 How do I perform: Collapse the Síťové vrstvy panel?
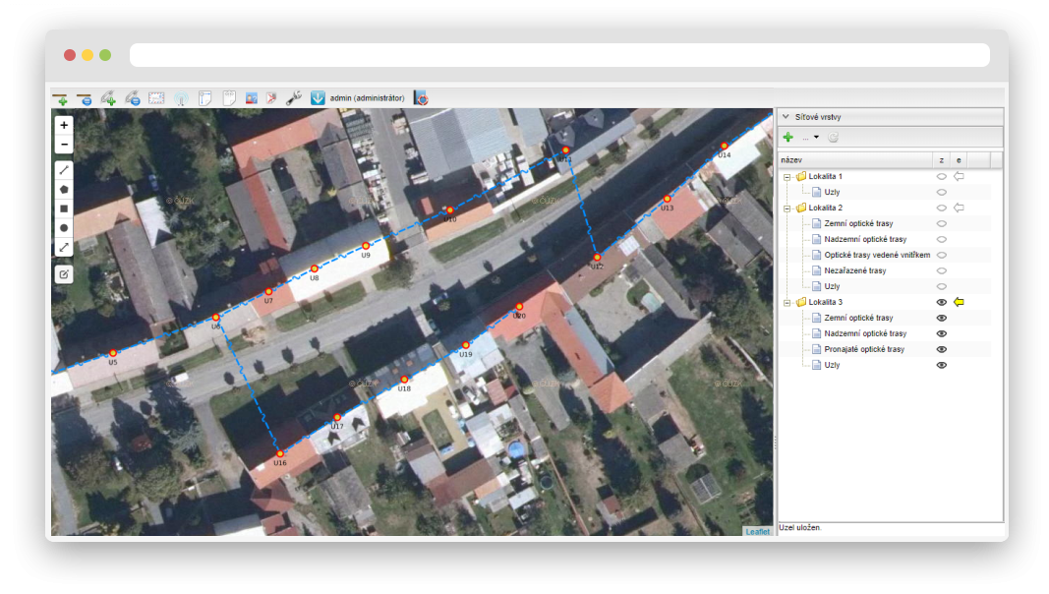[x=787, y=117]
